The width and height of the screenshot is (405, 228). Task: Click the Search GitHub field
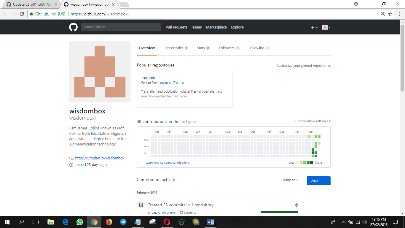121,27
